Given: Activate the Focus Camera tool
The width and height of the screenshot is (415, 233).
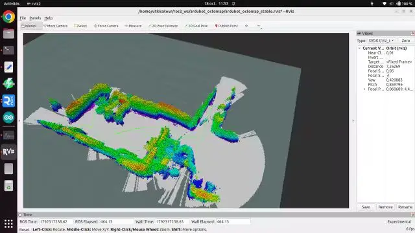Looking at the screenshot, I should coord(106,26).
